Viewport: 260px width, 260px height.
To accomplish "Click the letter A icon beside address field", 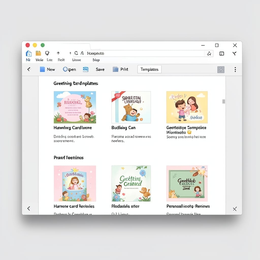I will (x=82, y=53).
